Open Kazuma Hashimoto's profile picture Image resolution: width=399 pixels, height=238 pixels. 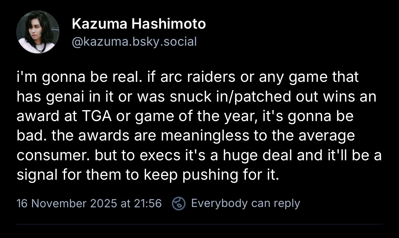[38, 32]
